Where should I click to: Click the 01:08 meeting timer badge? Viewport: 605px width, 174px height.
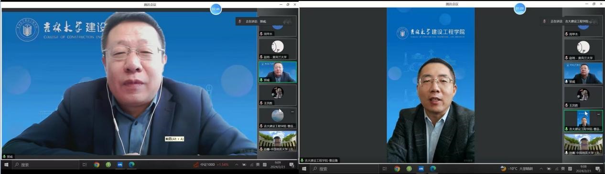pos(519,9)
